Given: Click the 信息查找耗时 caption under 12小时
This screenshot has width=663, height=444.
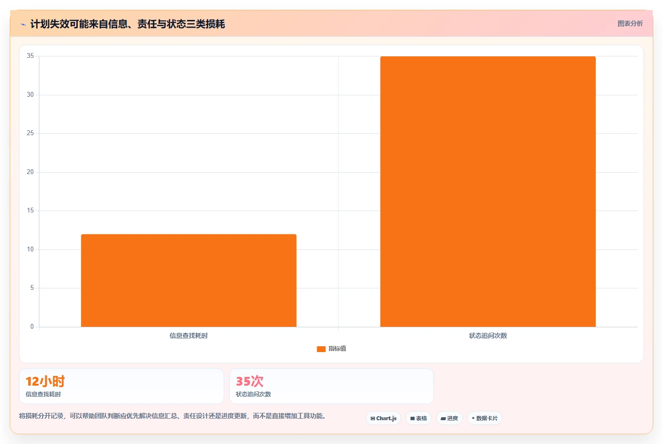Looking at the screenshot, I should coord(43,394).
